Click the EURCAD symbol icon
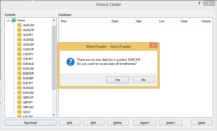217x131 pixels. [19, 68]
